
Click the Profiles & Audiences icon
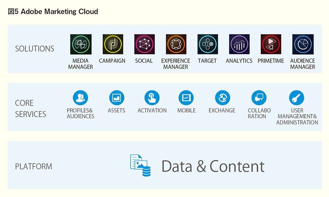80,98
